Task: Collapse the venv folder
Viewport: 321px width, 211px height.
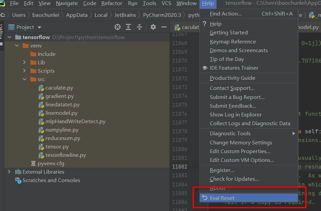Action: 17,46
